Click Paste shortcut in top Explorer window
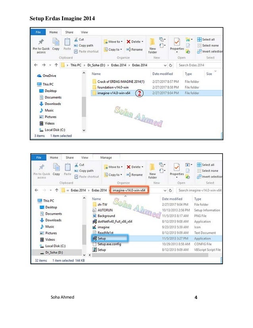Viewport: 253px width, 328px height. [x=86, y=51]
